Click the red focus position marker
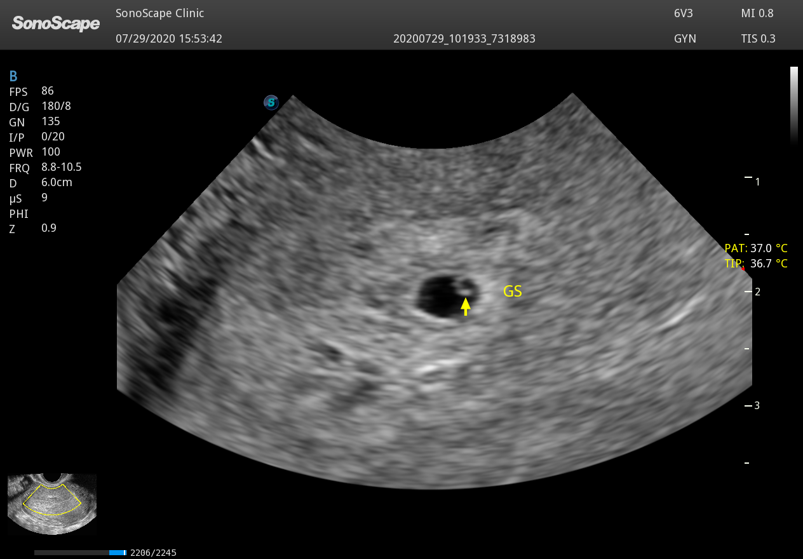 coord(743,269)
